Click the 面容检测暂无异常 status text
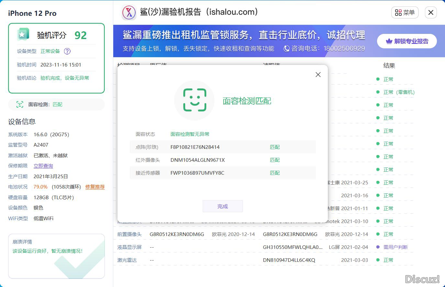Screen dimensions: 445x287 [190, 134]
